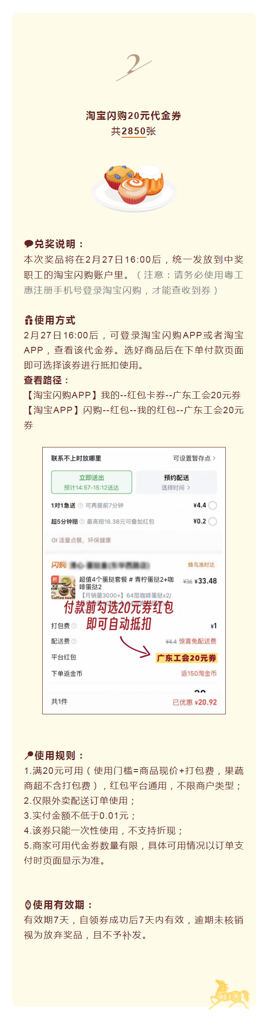Click the help icon next to 打包费
This screenshot has width=268, height=1027.
pyautogui.click(x=74, y=626)
